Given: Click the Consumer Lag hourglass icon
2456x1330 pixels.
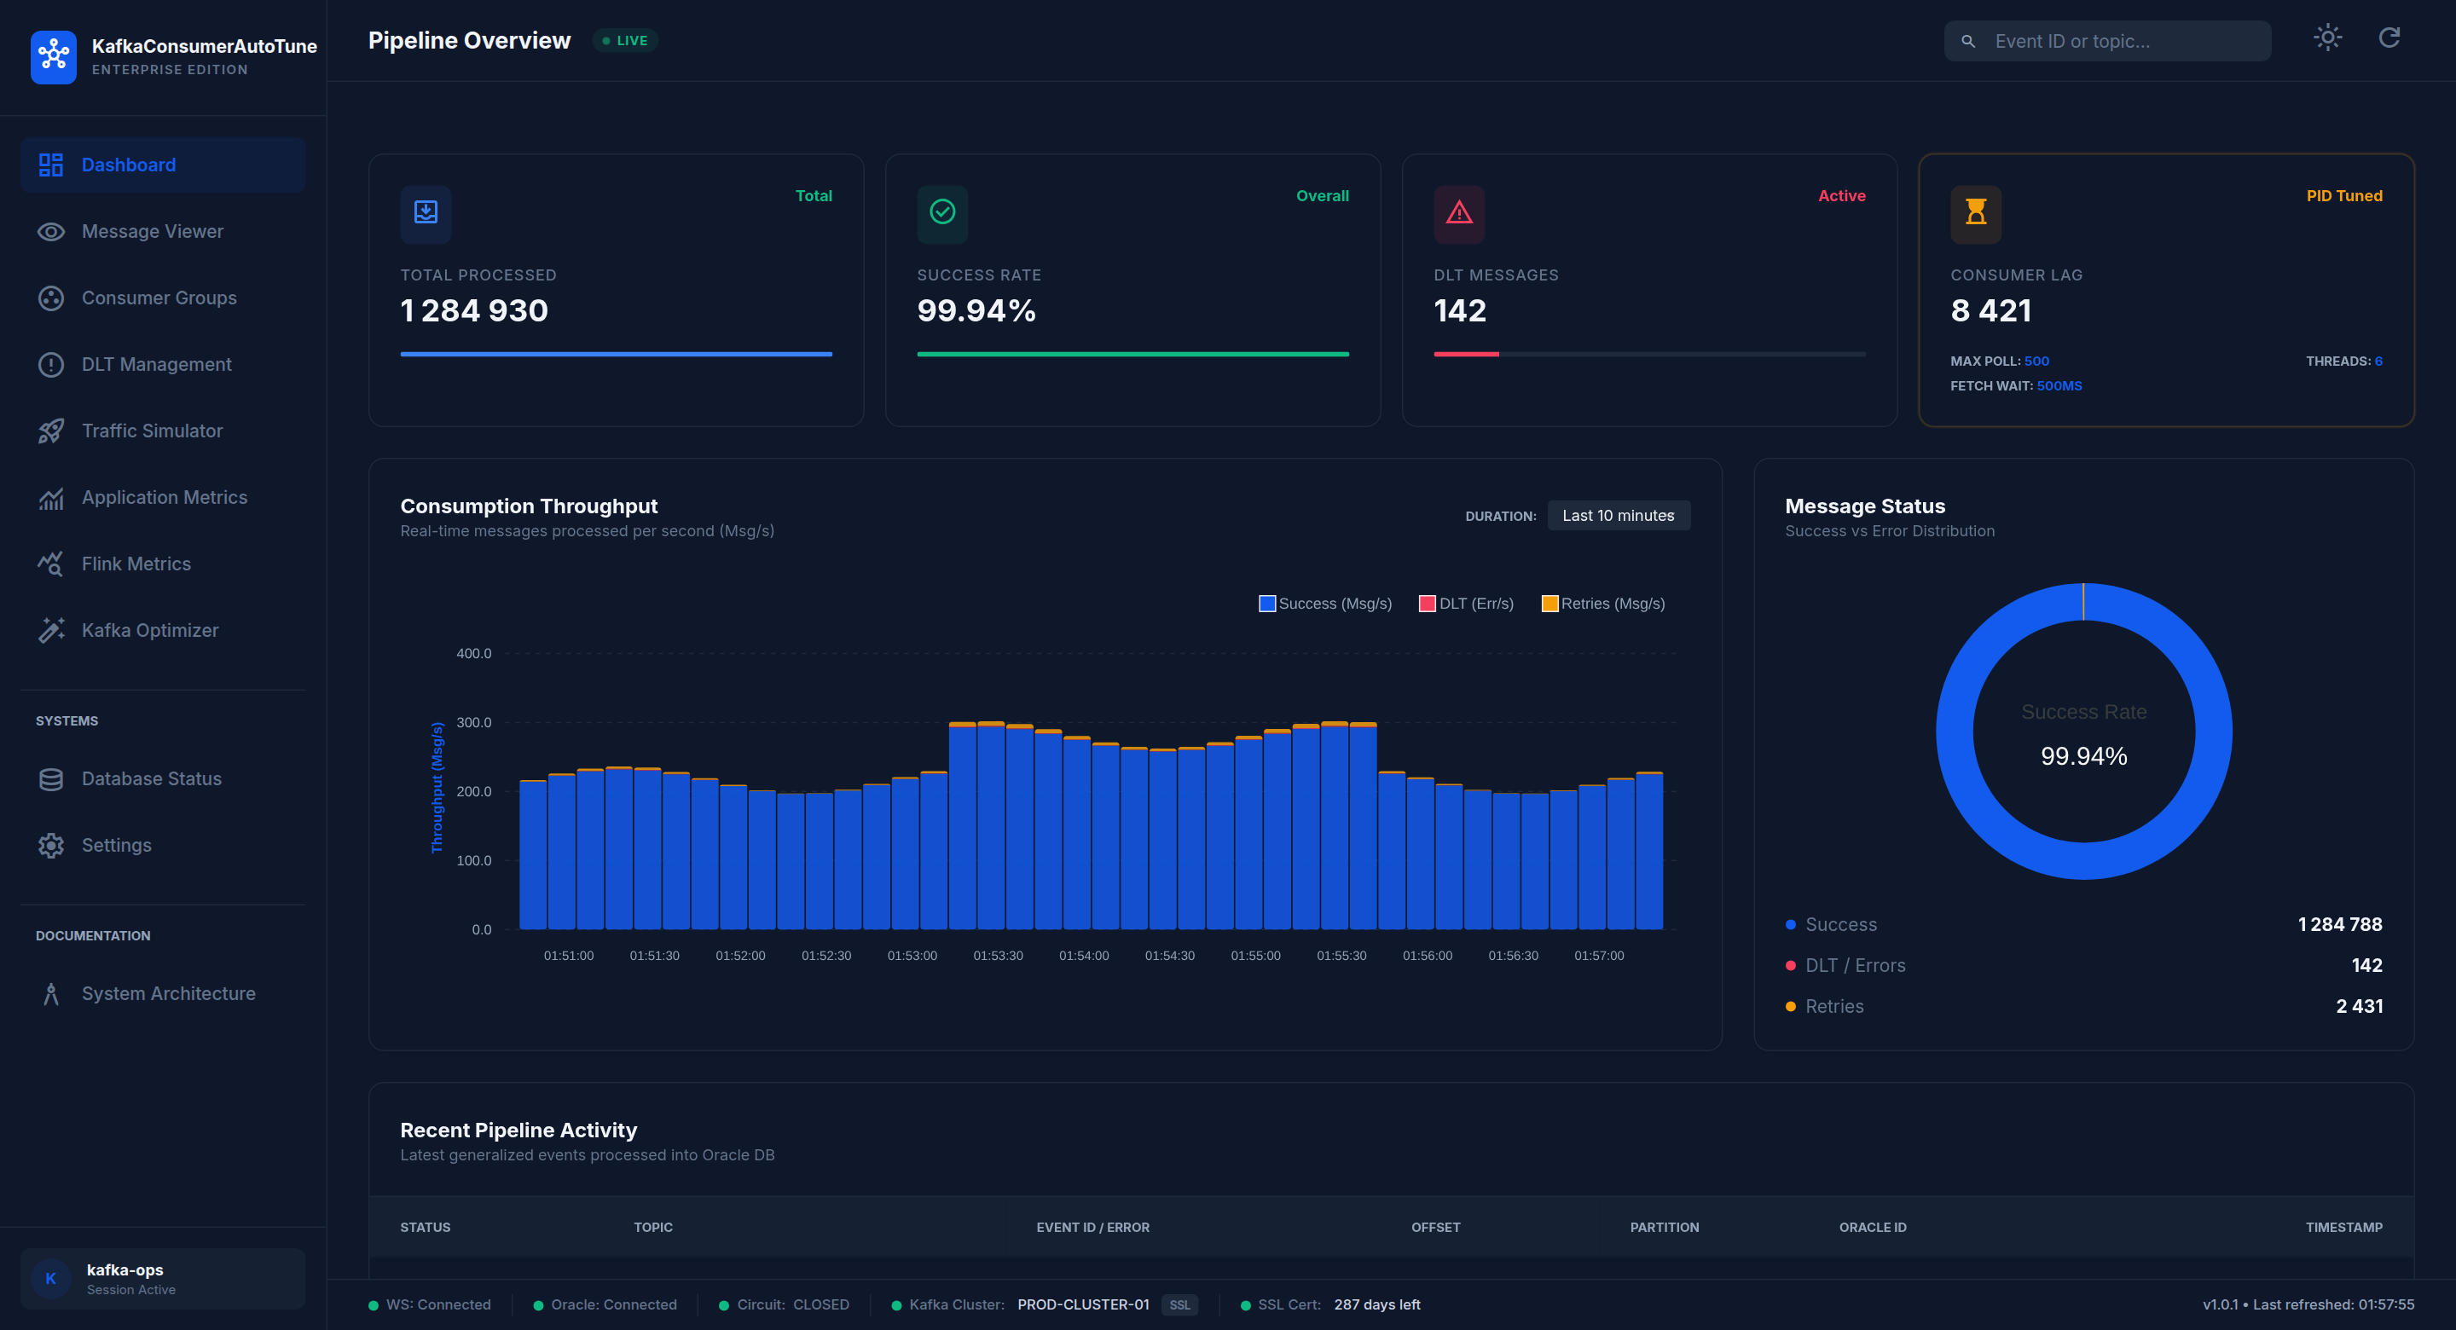Looking at the screenshot, I should point(1976,212).
